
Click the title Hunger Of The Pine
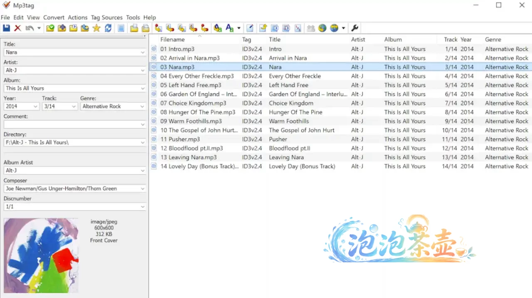point(296,112)
